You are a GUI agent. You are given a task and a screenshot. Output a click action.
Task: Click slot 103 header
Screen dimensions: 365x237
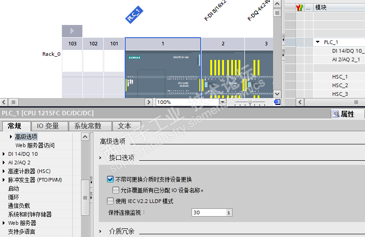72,44
